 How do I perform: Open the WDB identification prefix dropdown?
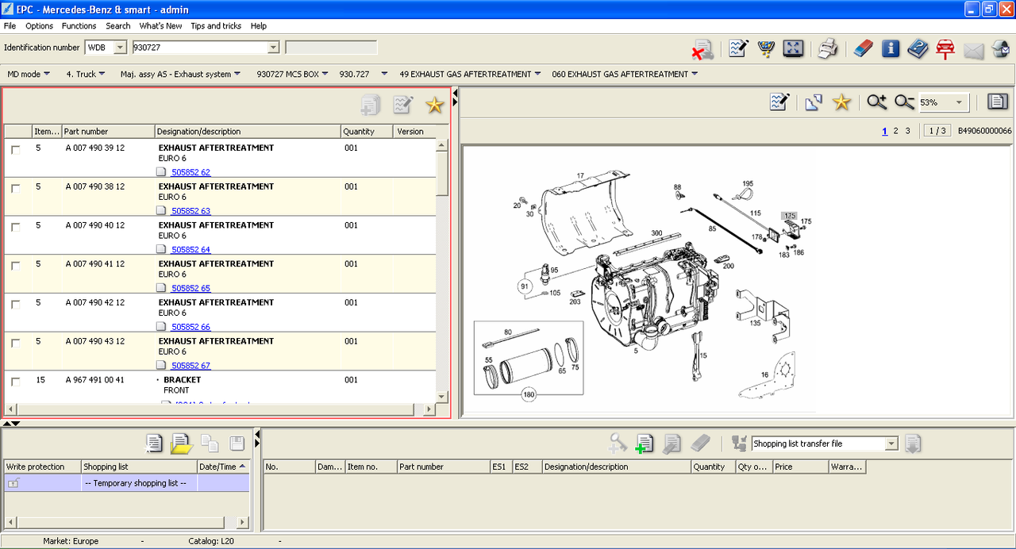click(120, 48)
